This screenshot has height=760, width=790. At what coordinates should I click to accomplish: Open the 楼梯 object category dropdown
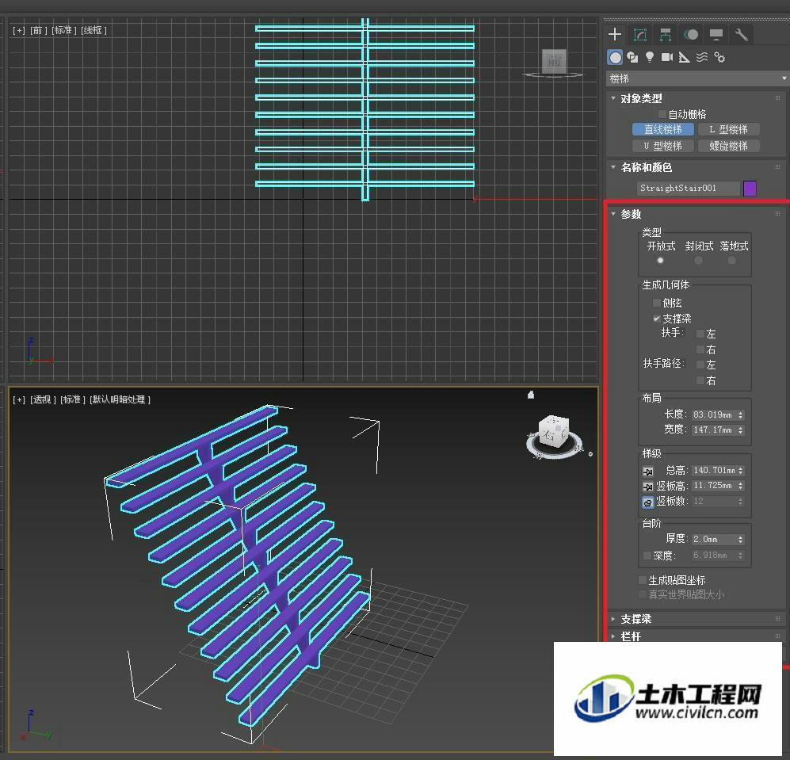(x=697, y=78)
